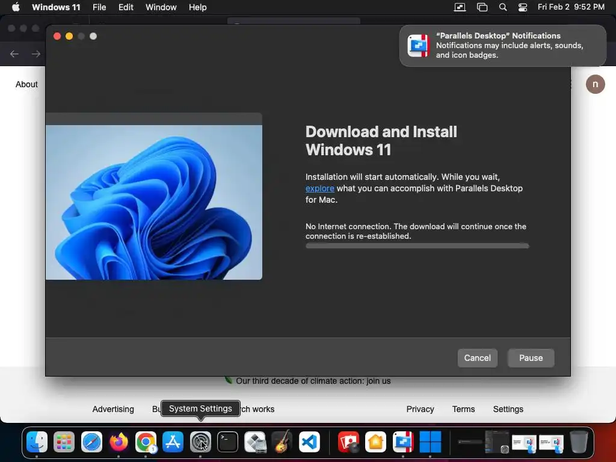The height and width of the screenshot is (462, 616).
Task: Click the Parallels Desktop notification banner
Action: pyautogui.click(x=502, y=46)
